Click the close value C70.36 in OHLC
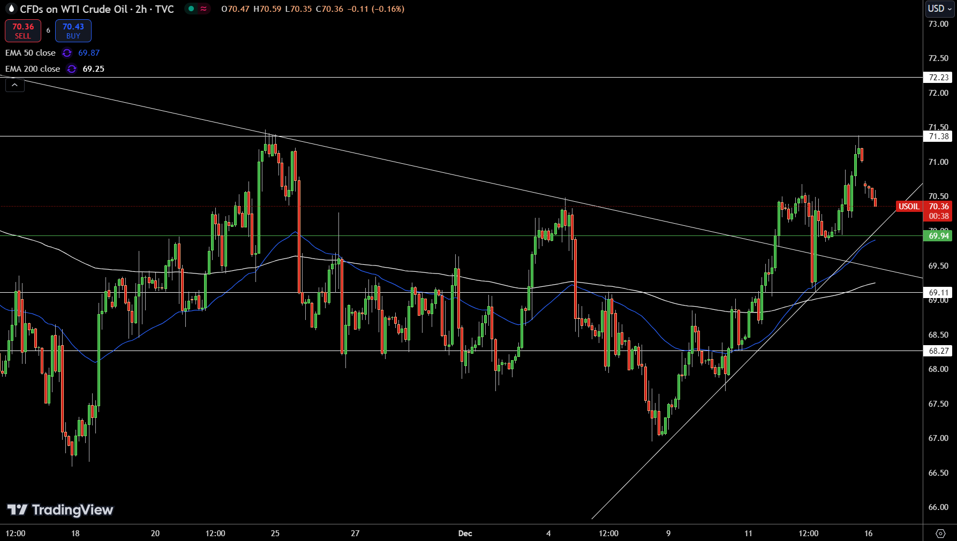The width and height of the screenshot is (957, 541). pos(329,9)
